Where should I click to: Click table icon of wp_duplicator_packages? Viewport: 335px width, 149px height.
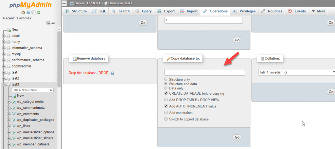14,120
